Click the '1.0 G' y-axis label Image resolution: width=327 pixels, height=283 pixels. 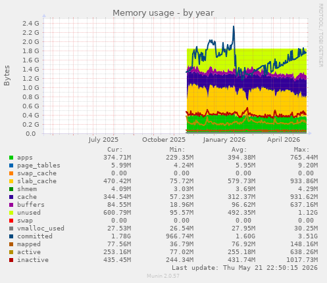point(31,88)
